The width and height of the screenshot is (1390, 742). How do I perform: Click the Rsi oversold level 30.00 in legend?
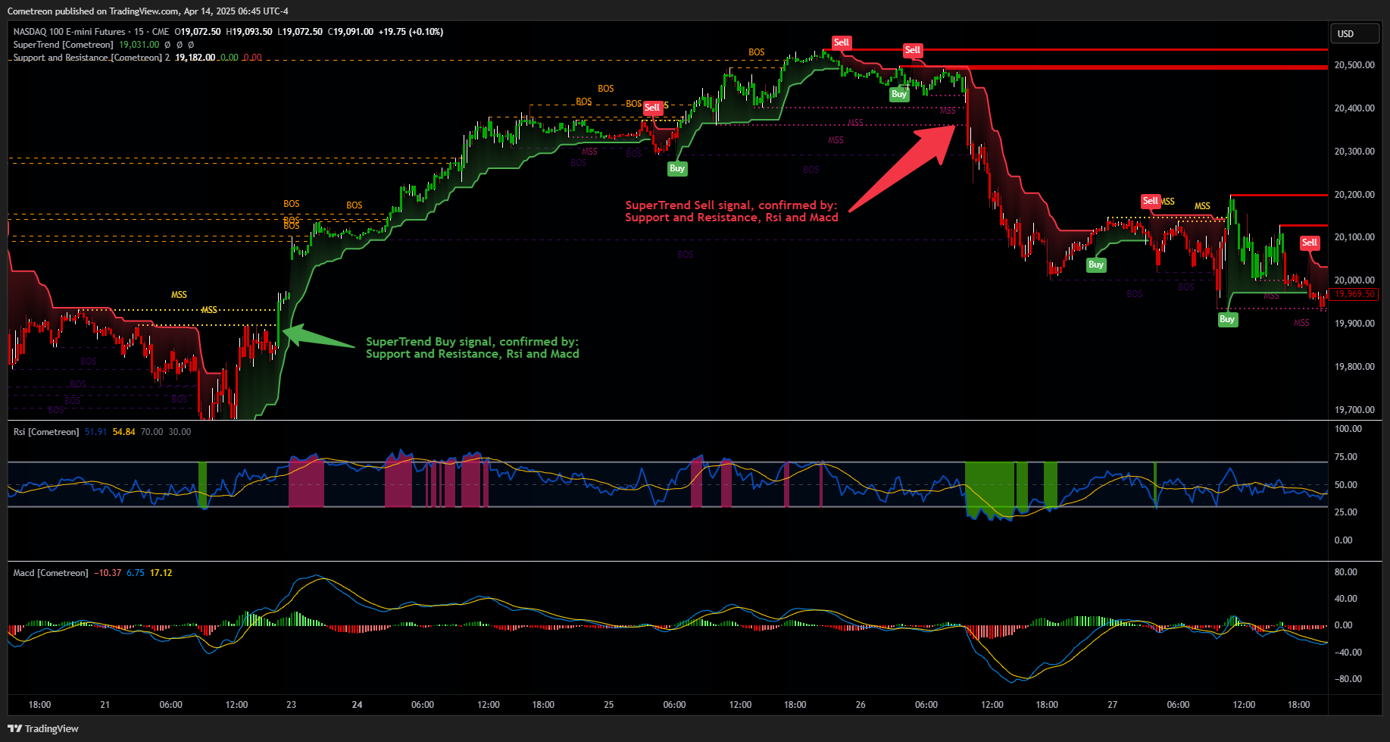click(180, 432)
